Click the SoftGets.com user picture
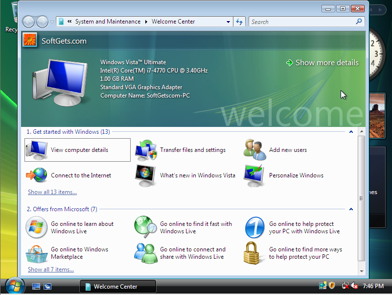This screenshot has width=392, height=295. tap(30, 40)
